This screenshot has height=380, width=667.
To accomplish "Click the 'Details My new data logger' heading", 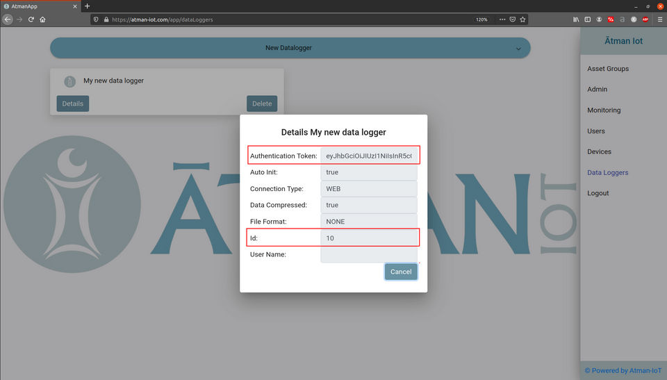I will [x=333, y=133].
